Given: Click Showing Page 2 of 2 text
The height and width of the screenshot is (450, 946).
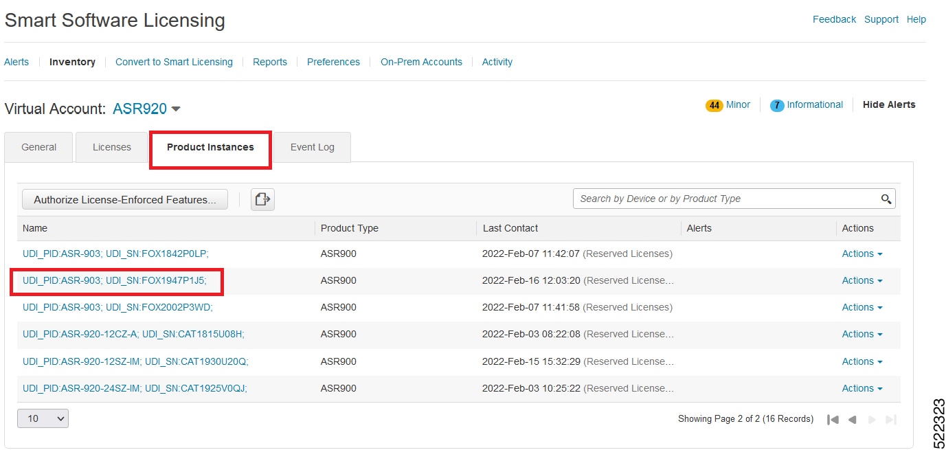Looking at the screenshot, I should coord(745,419).
